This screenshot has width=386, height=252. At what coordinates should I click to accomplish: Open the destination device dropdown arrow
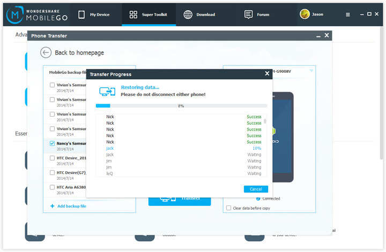click(x=311, y=71)
